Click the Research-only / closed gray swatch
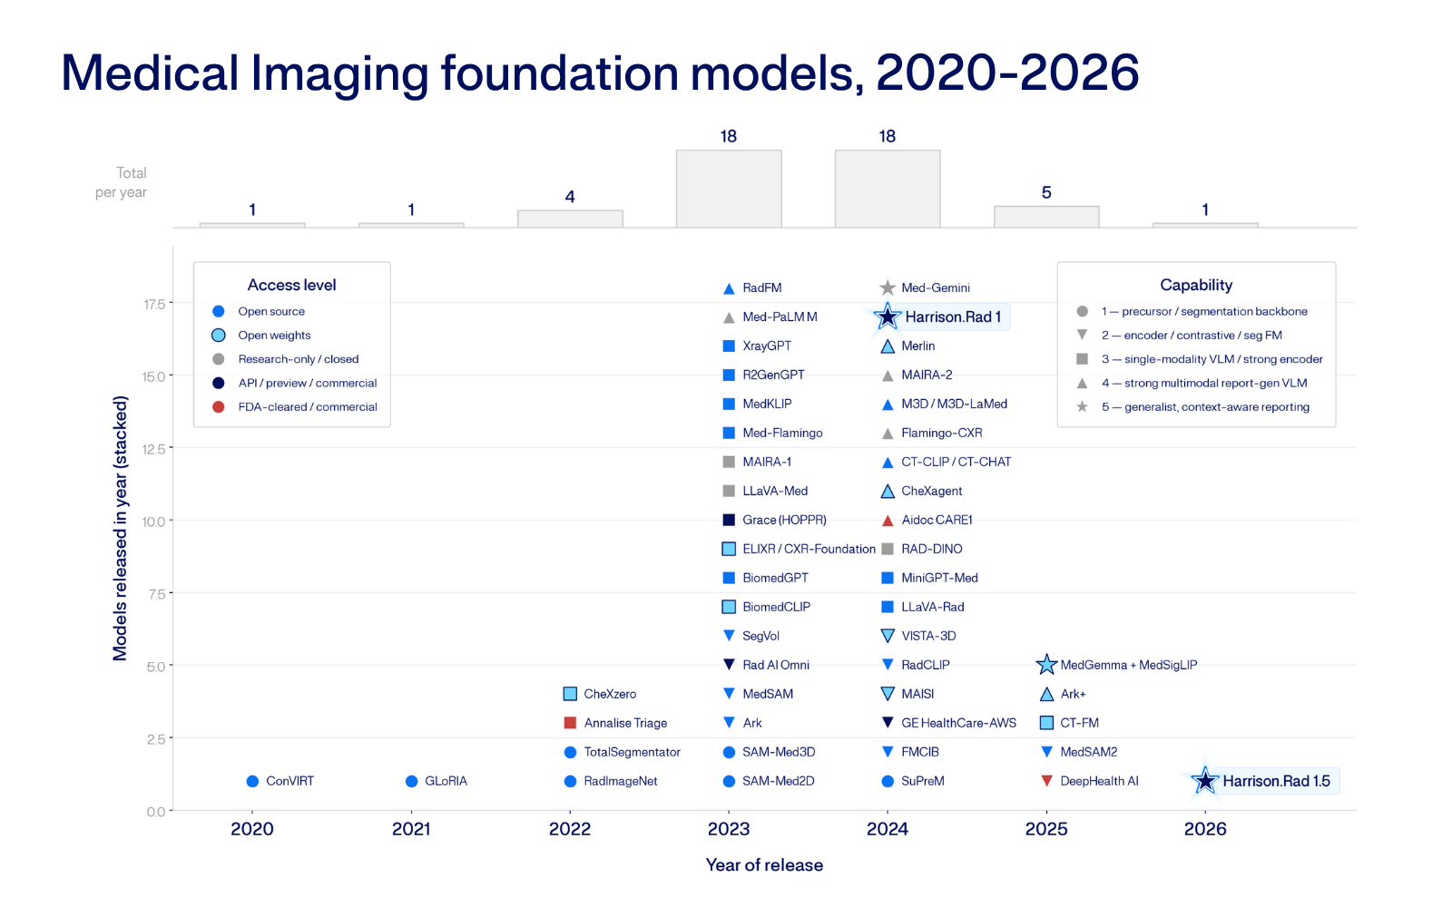1452x907 pixels. point(218,359)
